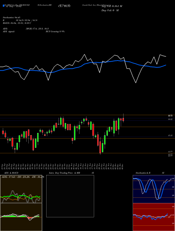Screen dimensions: 175x231
Task: Select the 'Day Vol: 0 M' text
Action: pos(110,10)
